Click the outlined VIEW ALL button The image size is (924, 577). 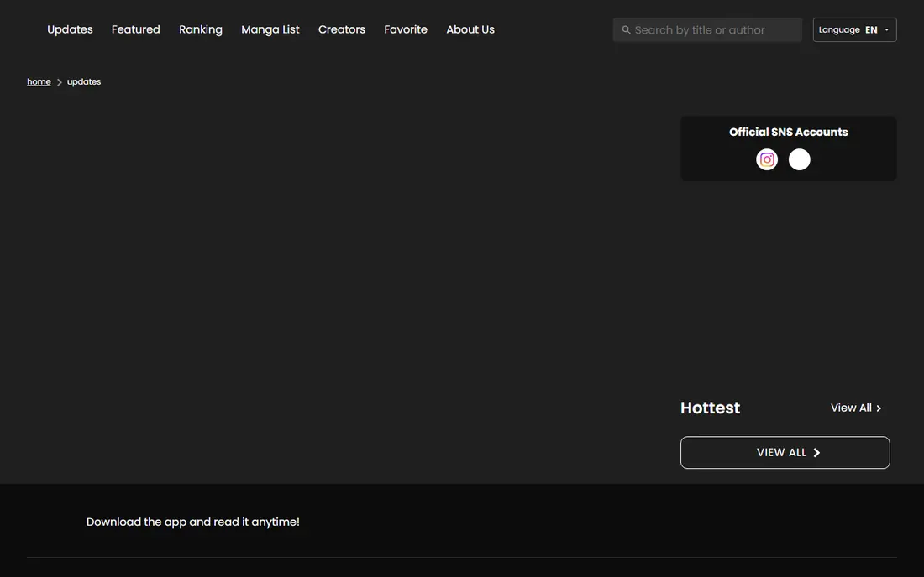[785, 452]
